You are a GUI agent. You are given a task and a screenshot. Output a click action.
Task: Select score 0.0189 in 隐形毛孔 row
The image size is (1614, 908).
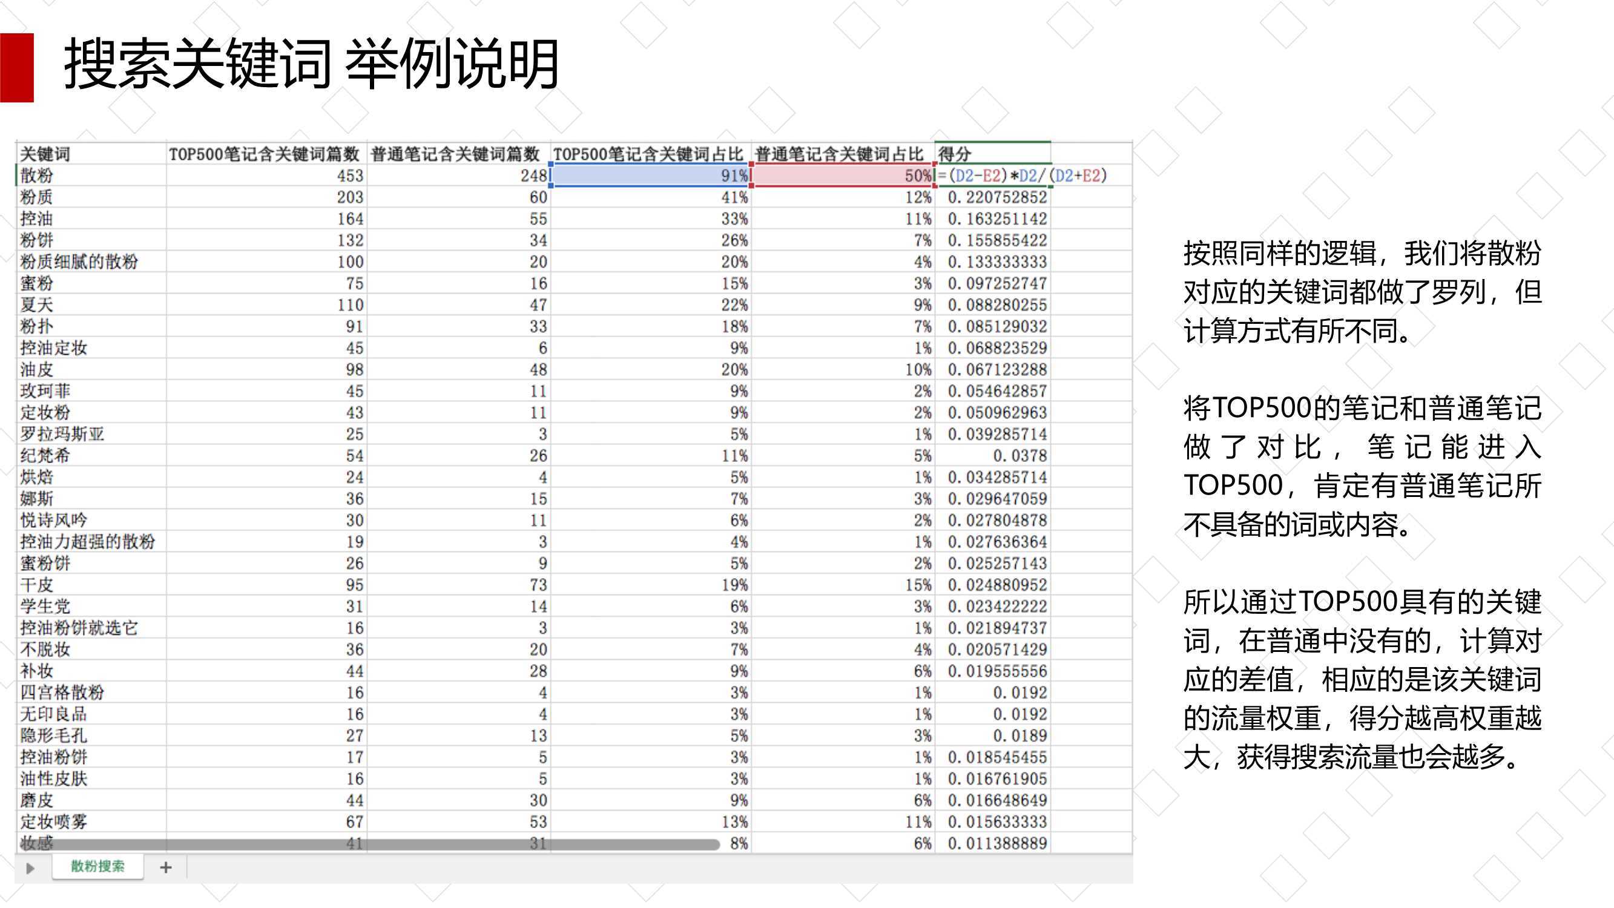pyautogui.click(x=992, y=735)
